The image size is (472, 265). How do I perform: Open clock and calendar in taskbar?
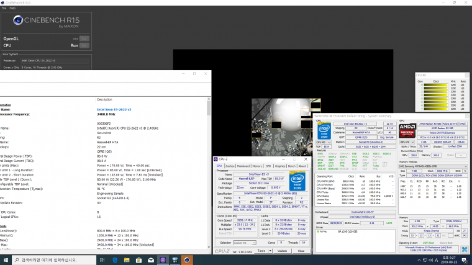(x=450, y=260)
